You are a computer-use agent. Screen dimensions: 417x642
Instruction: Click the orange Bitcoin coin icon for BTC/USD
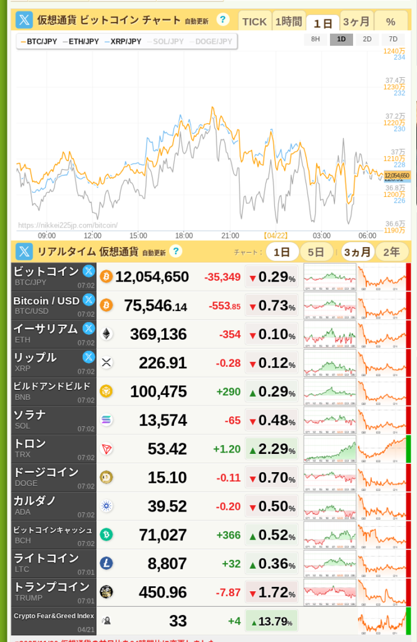[x=106, y=305]
